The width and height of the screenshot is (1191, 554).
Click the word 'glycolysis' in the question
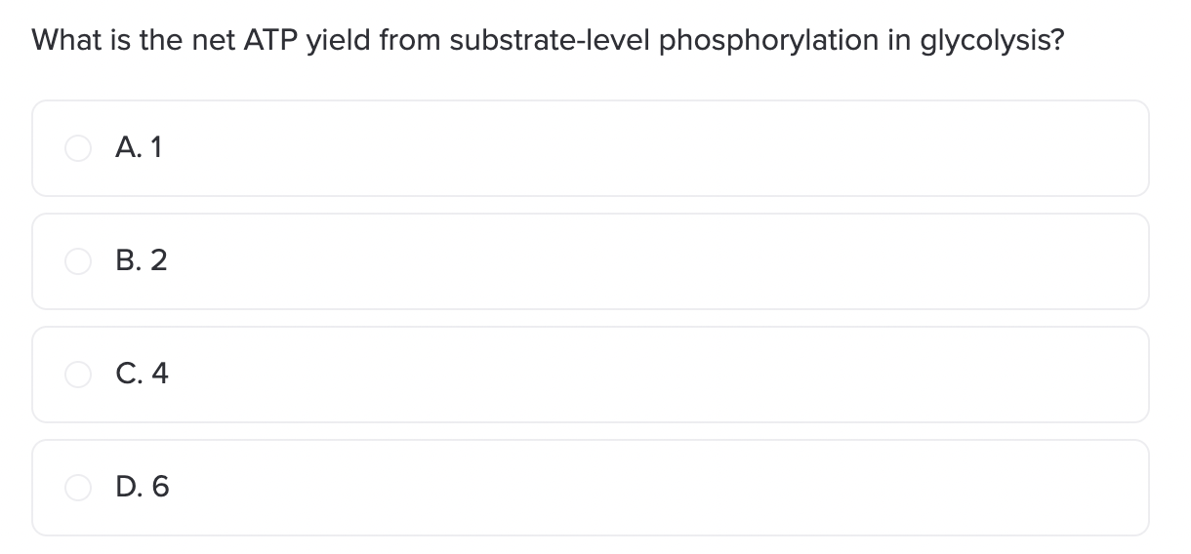[987, 42]
